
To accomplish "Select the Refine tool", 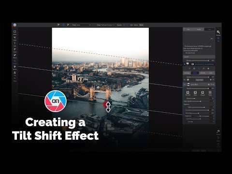I will point(14,68).
